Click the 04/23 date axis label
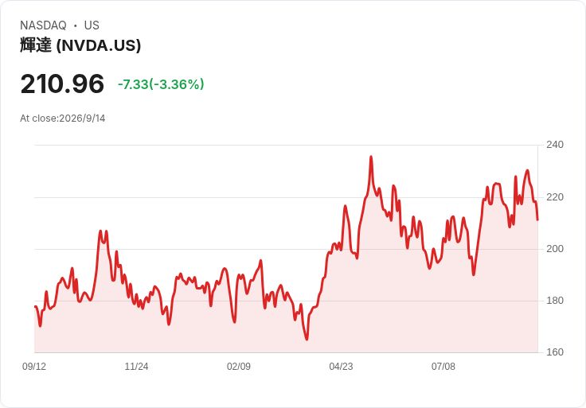 (341, 367)
